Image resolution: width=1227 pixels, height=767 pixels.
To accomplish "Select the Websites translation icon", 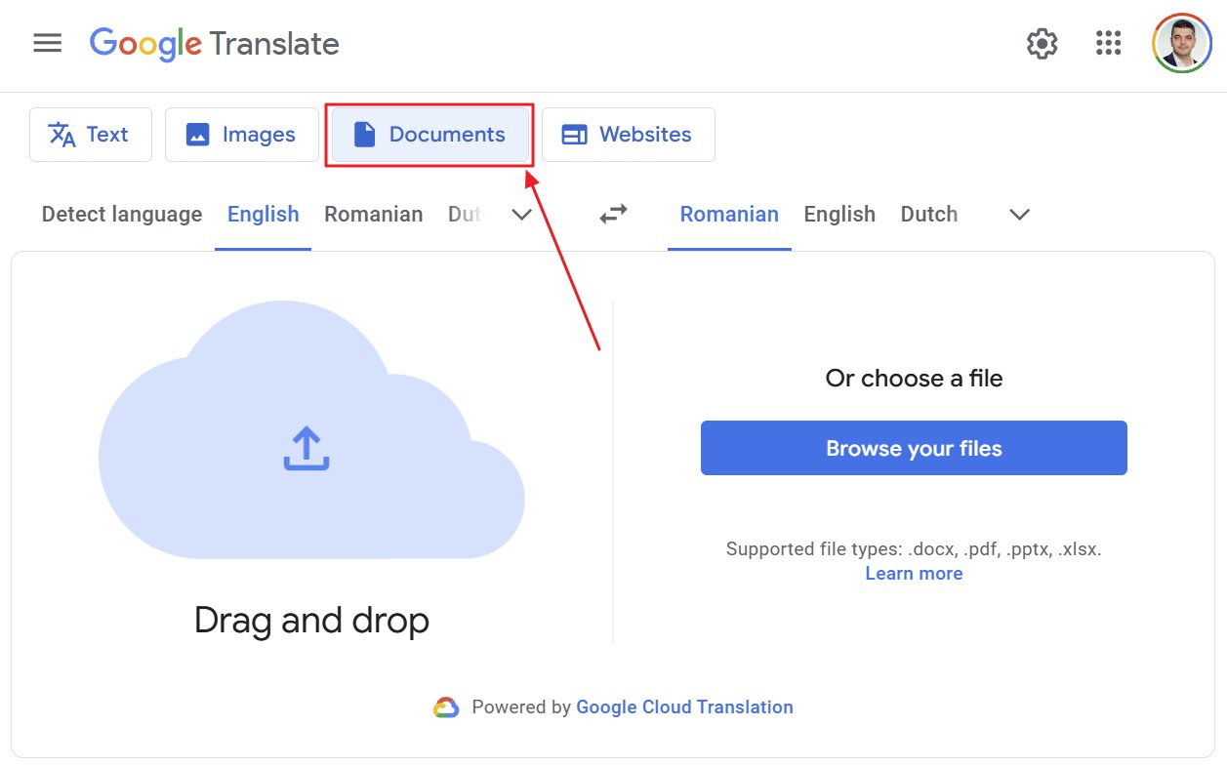I will pos(576,135).
